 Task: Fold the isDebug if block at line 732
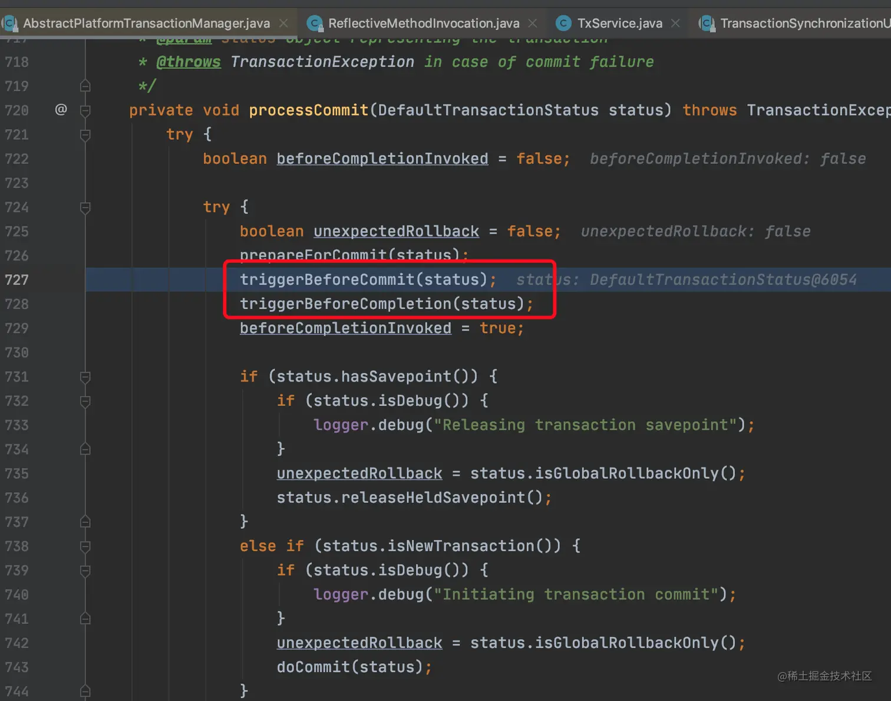(85, 401)
